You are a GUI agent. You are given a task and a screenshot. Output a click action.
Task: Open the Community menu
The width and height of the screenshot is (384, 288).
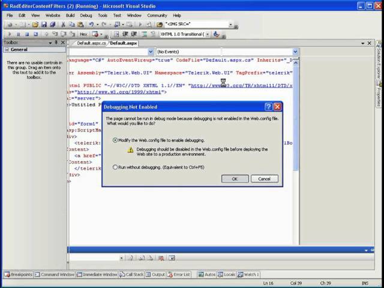coord(157,15)
